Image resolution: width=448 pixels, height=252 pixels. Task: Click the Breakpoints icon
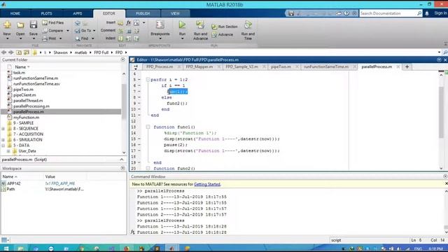click(160, 25)
